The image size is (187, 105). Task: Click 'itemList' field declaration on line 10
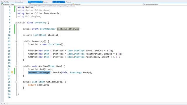[x=53, y=35]
